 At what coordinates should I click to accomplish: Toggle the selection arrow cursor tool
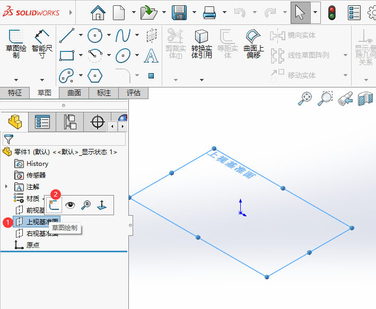click(300, 13)
